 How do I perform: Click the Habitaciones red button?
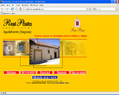(11, 73)
